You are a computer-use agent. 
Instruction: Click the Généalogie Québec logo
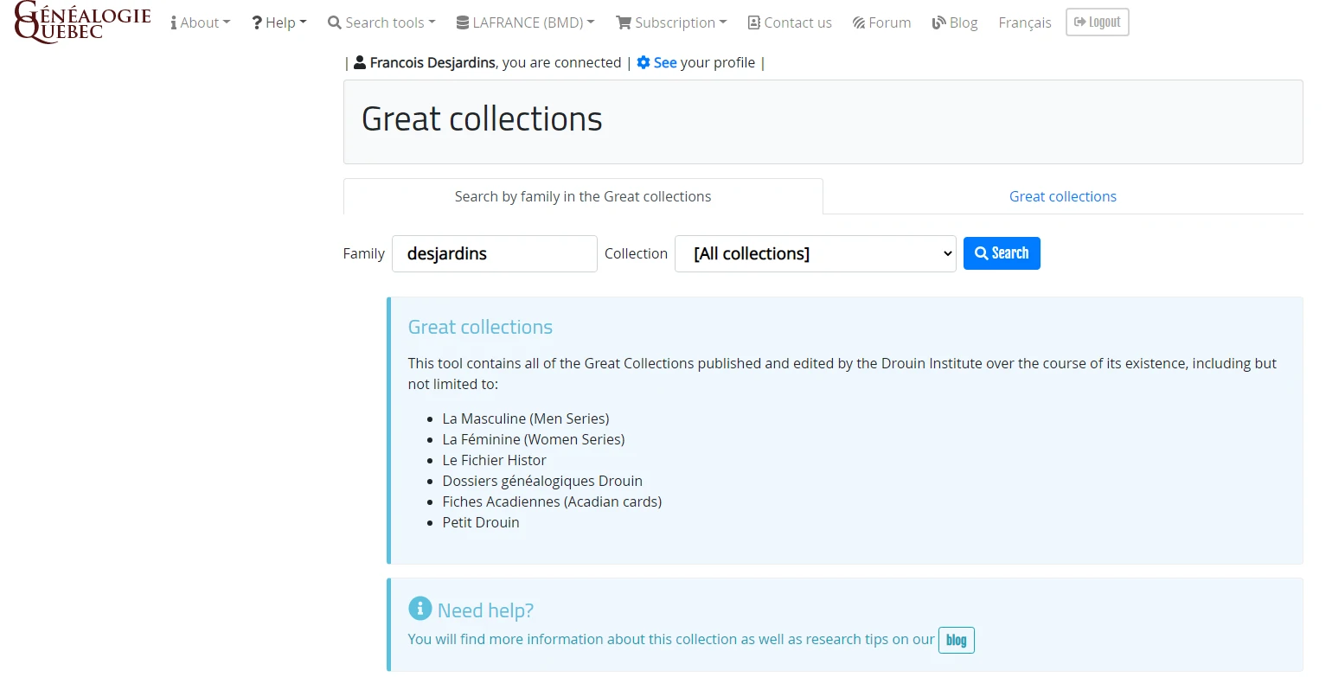(83, 22)
